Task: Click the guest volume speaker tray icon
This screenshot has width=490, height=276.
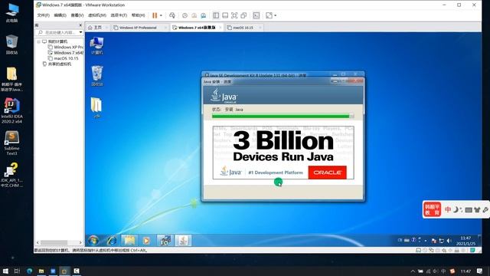Action: coord(449,241)
